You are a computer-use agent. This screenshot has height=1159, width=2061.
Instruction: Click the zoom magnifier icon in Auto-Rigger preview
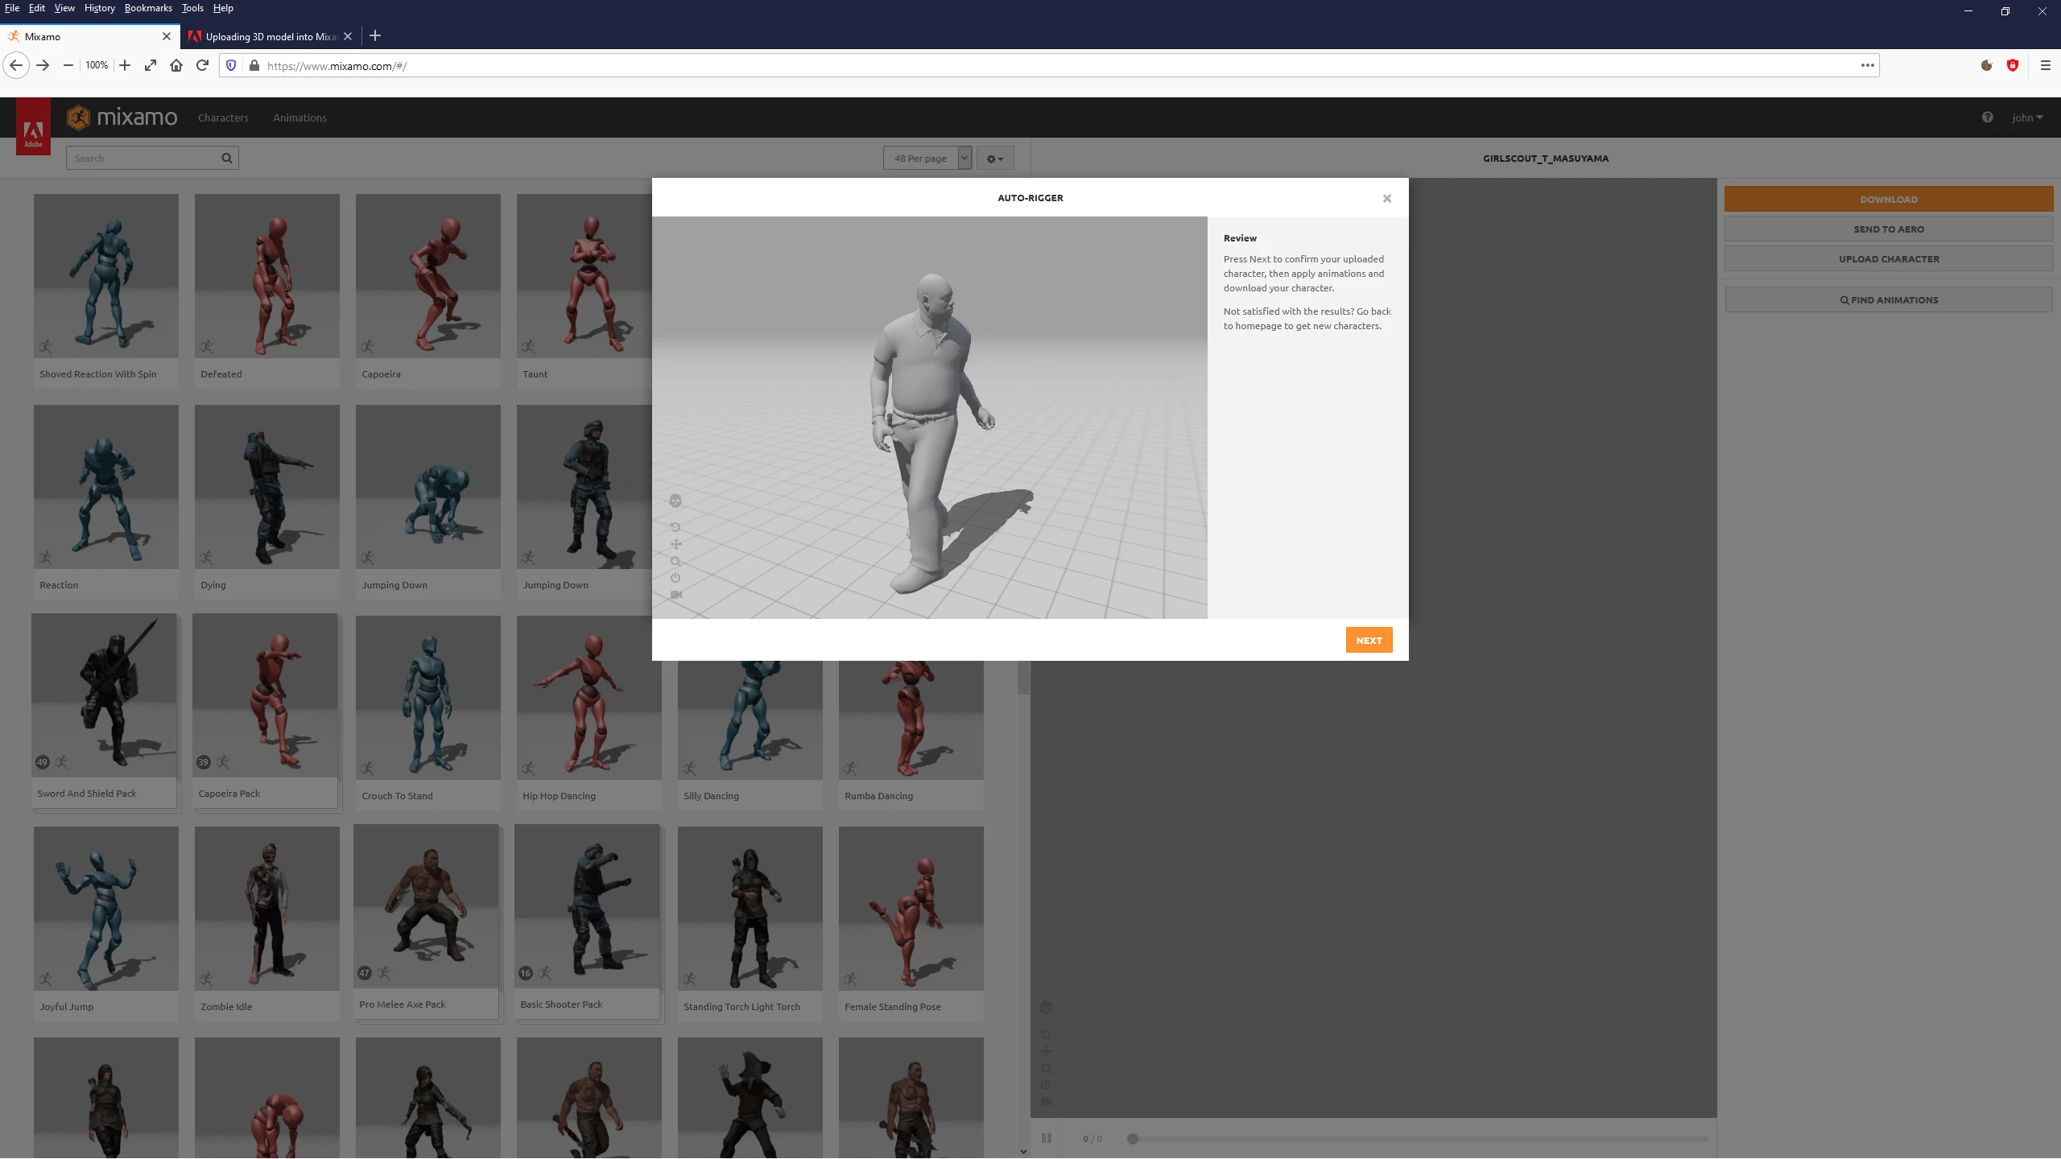coord(675,561)
